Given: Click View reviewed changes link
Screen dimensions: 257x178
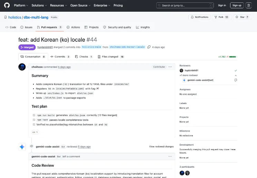Looking at the screenshot, I should coord(161,147).
